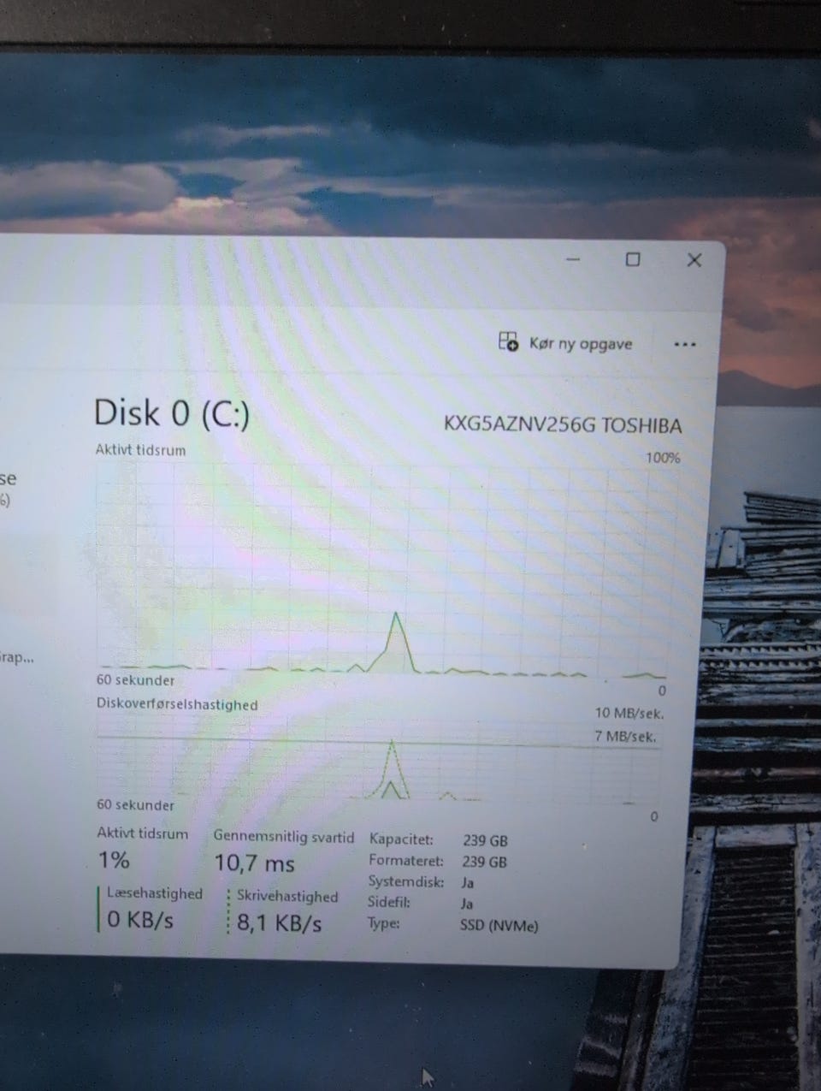Select the Disk 0 (C:) heading

click(171, 413)
